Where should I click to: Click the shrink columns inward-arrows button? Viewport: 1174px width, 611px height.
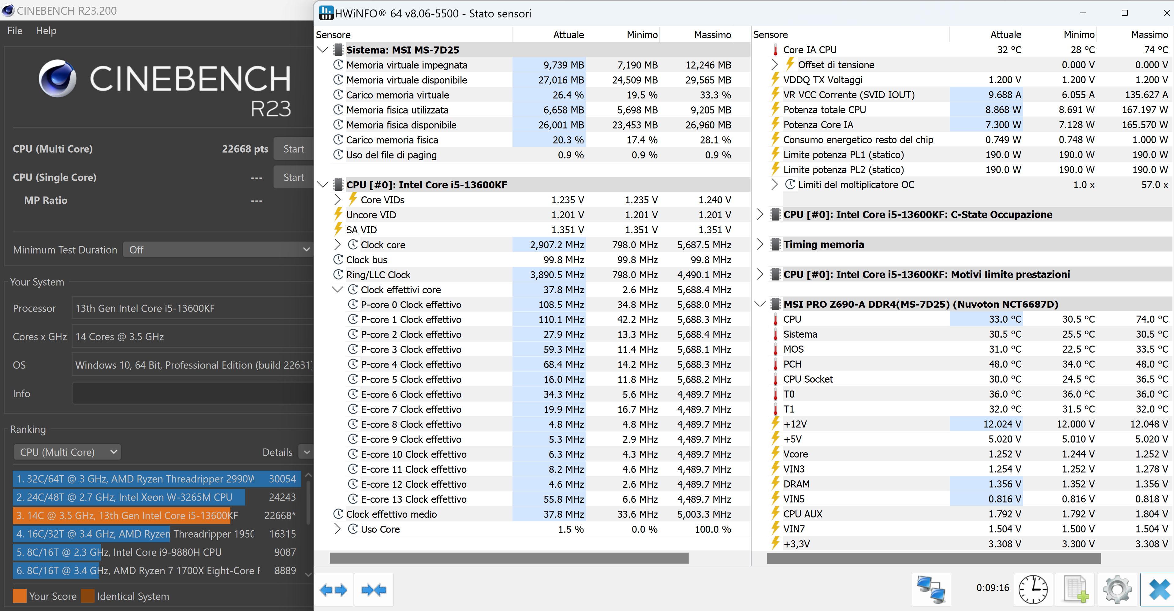[x=373, y=590]
